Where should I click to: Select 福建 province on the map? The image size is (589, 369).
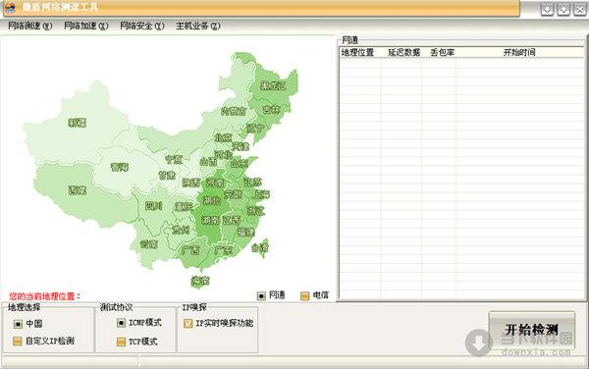pyautogui.click(x=245, y=232)
